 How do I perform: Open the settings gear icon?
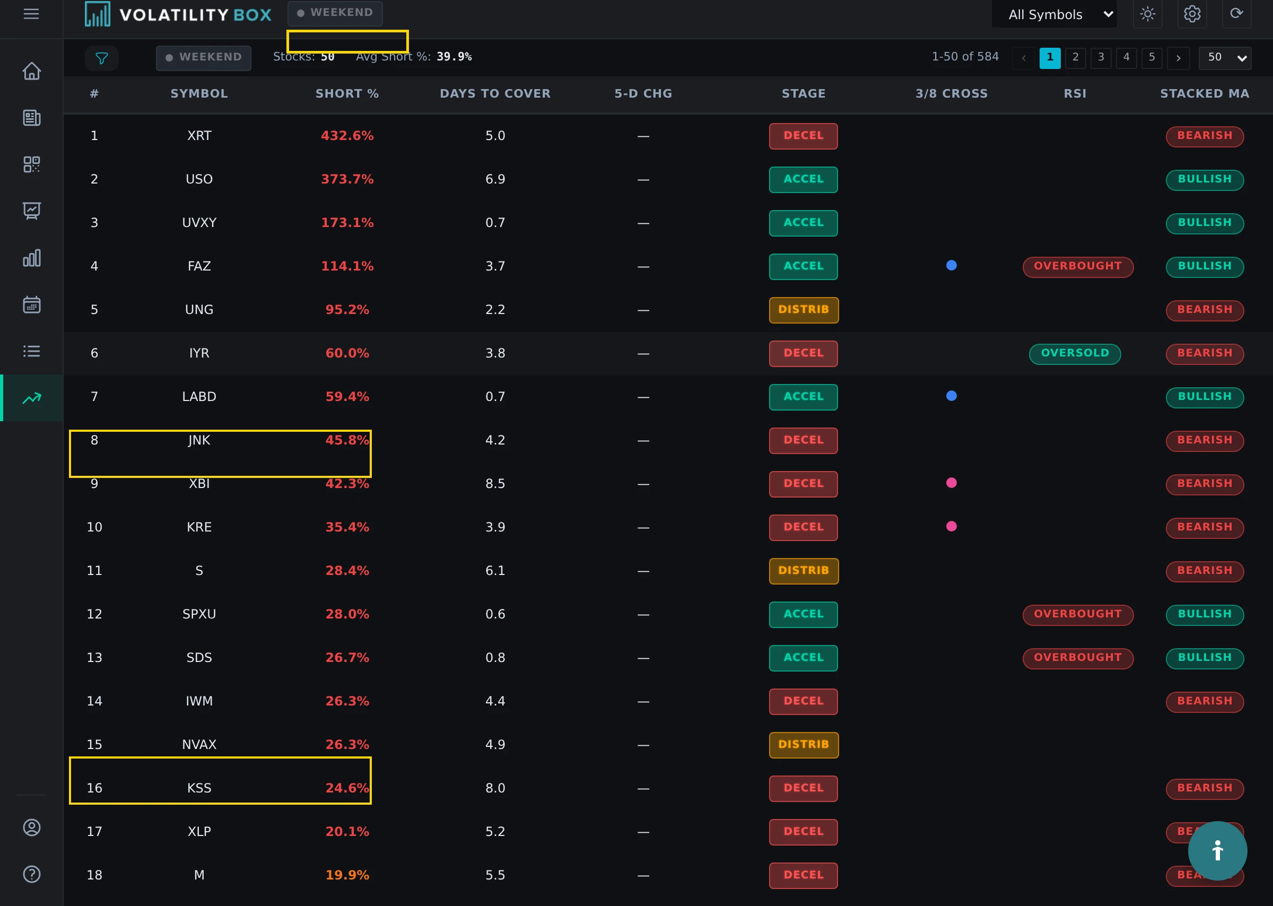point(1192,14)
